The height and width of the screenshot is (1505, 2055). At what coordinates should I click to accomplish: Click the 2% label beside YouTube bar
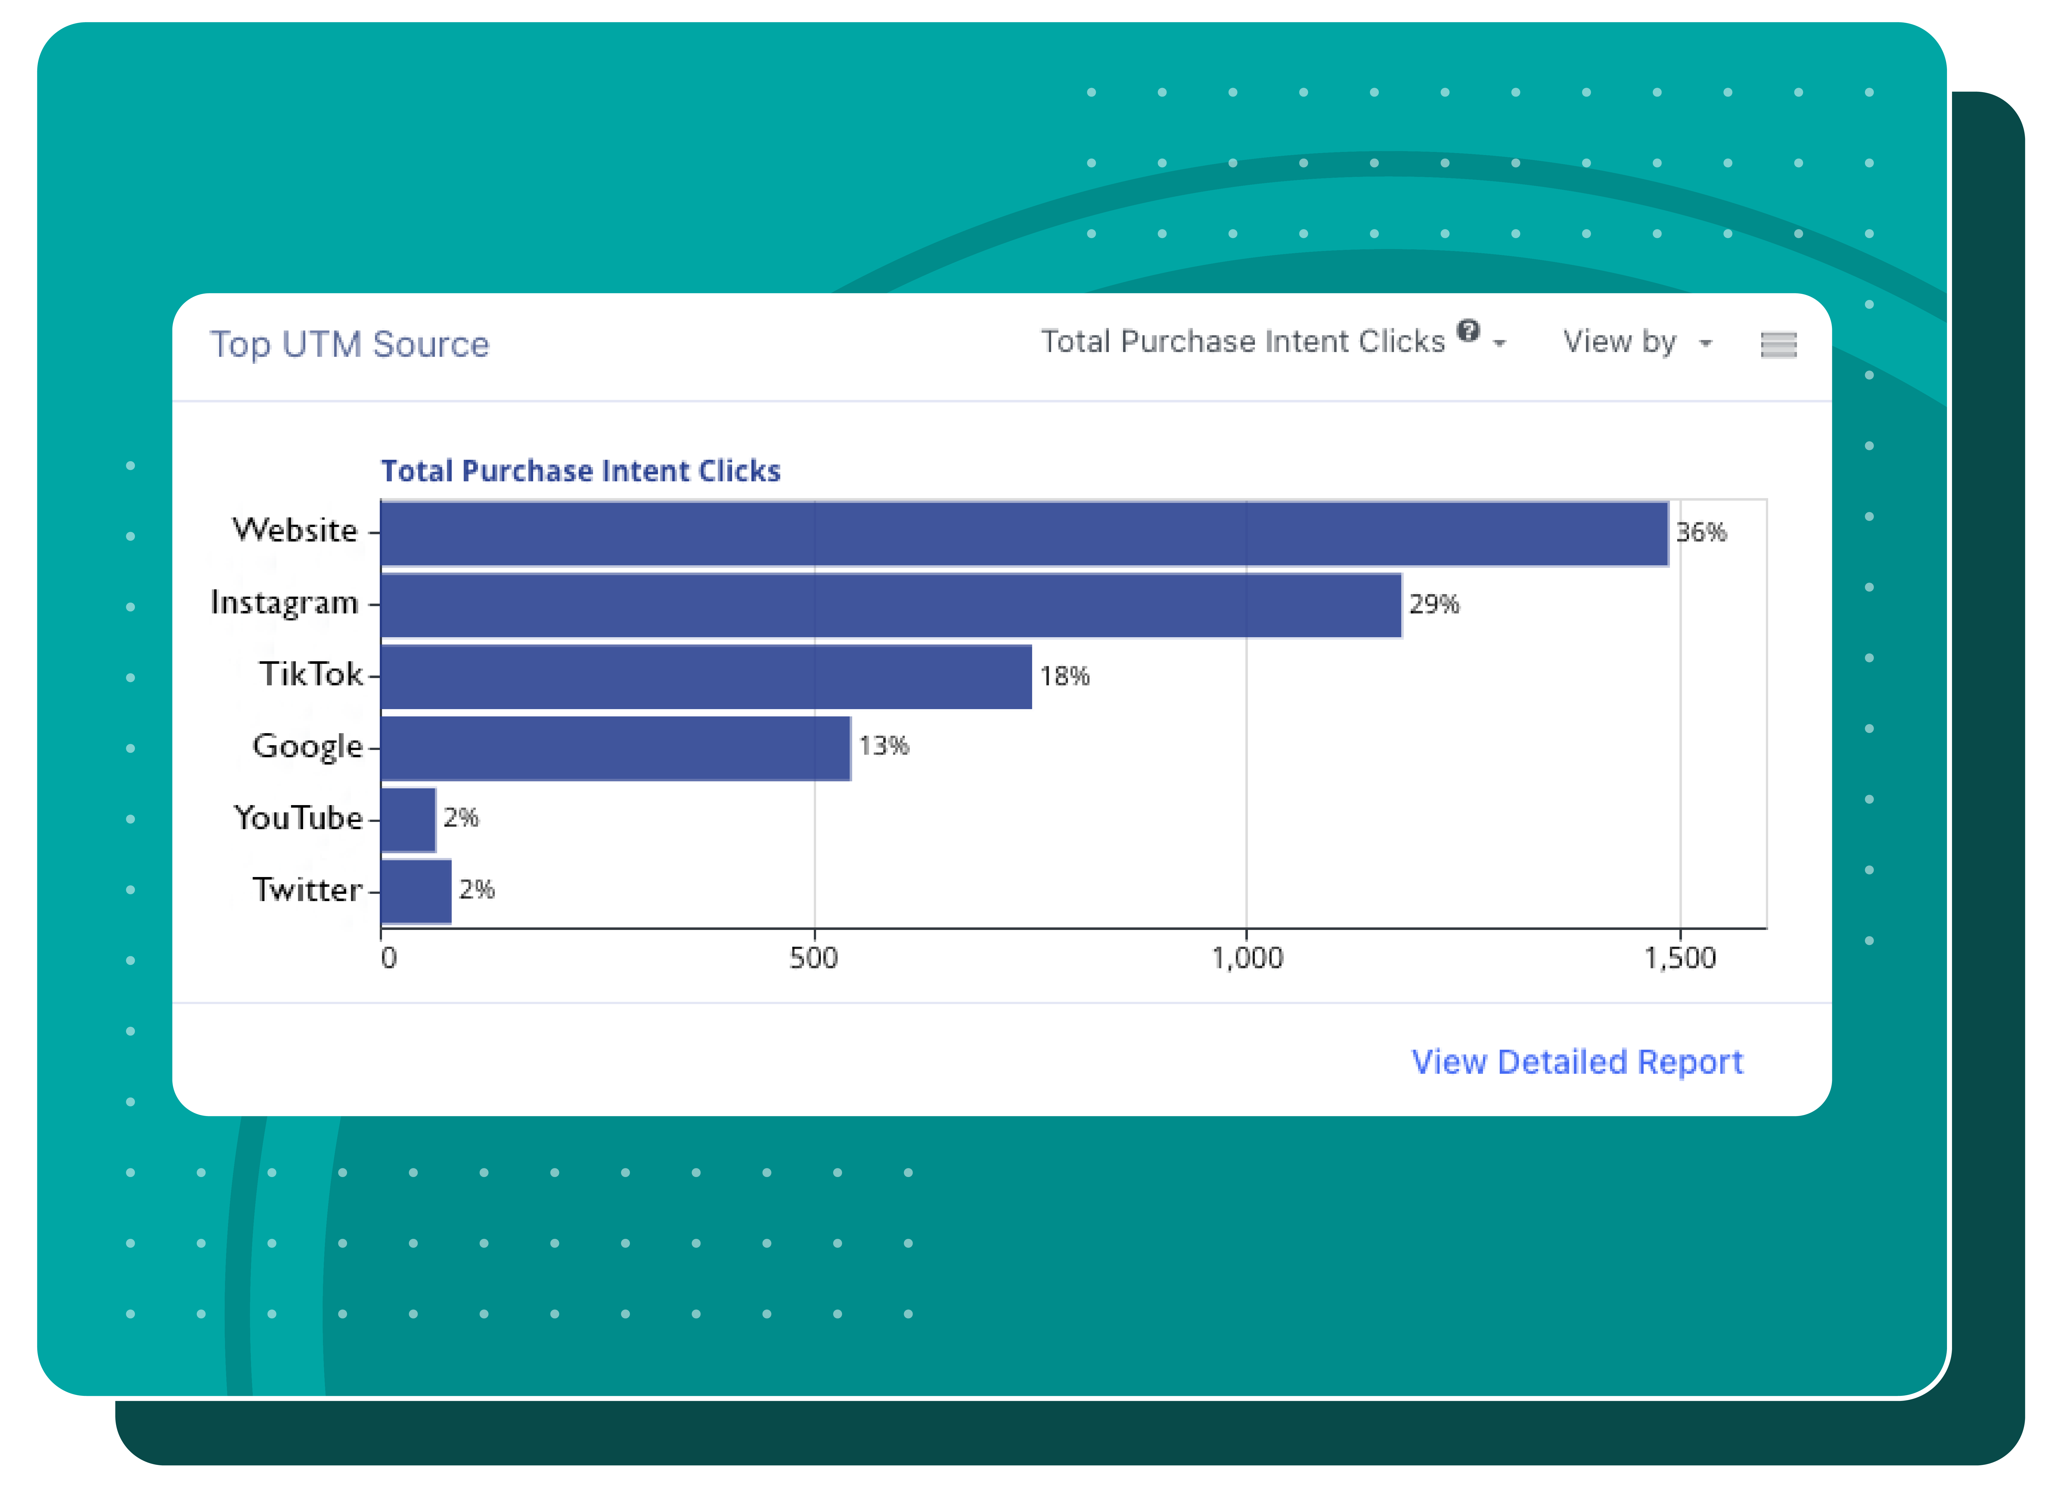(x=461, y=817)
